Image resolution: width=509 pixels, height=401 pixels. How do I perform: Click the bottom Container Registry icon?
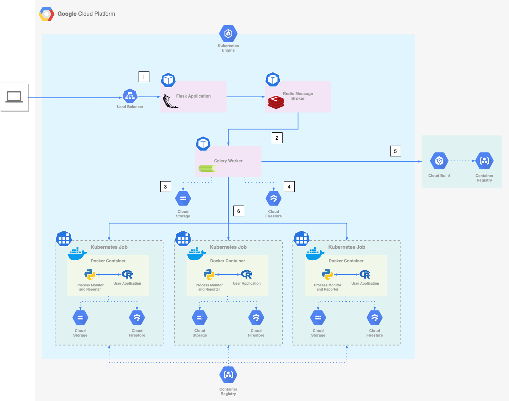point(228,375)
